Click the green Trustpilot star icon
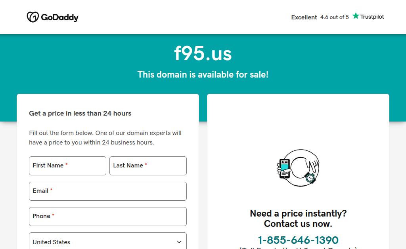Image resolution: width=406 pixels, height=249 pixels. tap(356, 16)
